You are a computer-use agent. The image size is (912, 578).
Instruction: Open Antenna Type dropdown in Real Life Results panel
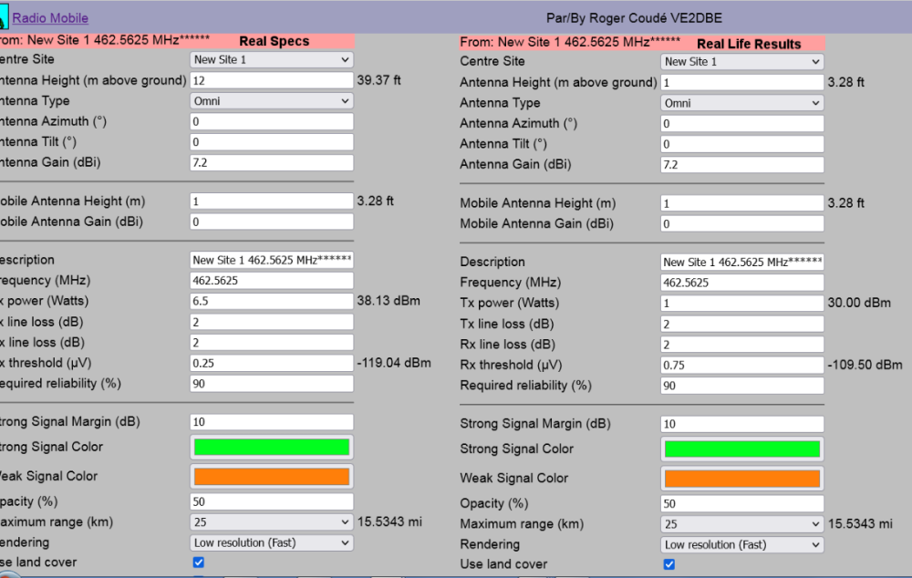742,103
